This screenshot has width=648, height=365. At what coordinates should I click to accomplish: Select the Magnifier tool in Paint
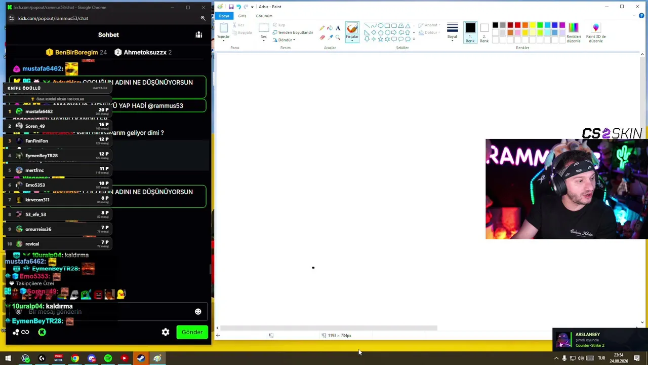point(338,37)
